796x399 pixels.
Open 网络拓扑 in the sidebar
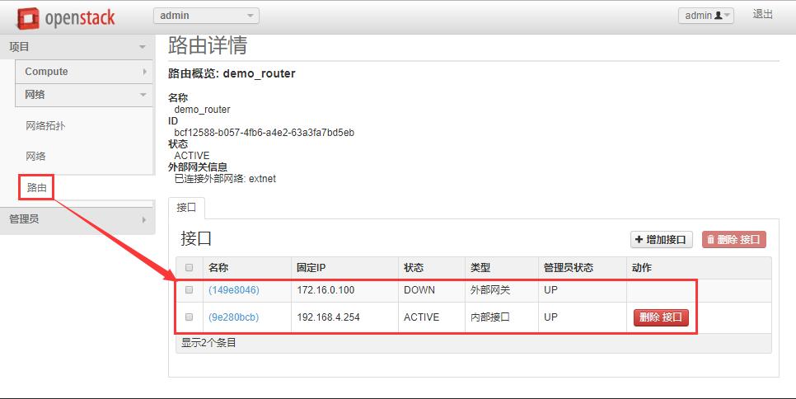click(45, 126)
